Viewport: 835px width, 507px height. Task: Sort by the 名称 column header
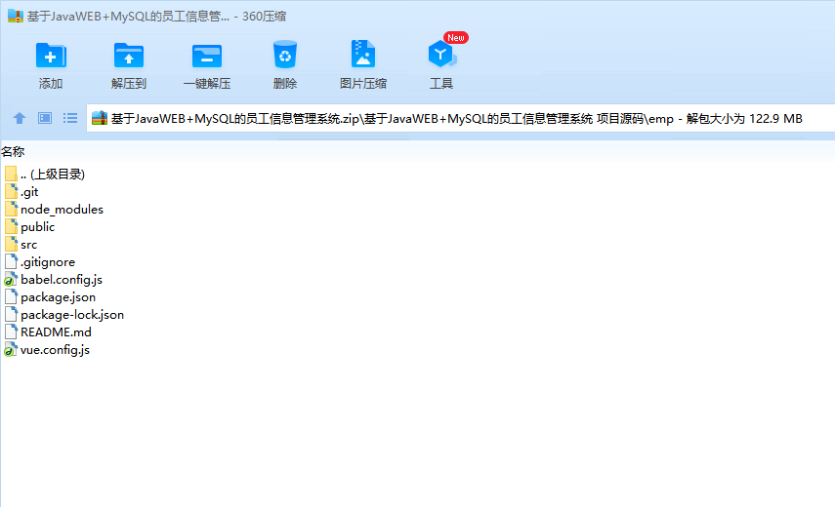(13, 152)
